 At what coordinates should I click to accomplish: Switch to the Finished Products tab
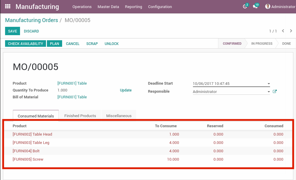coord(80,116)
